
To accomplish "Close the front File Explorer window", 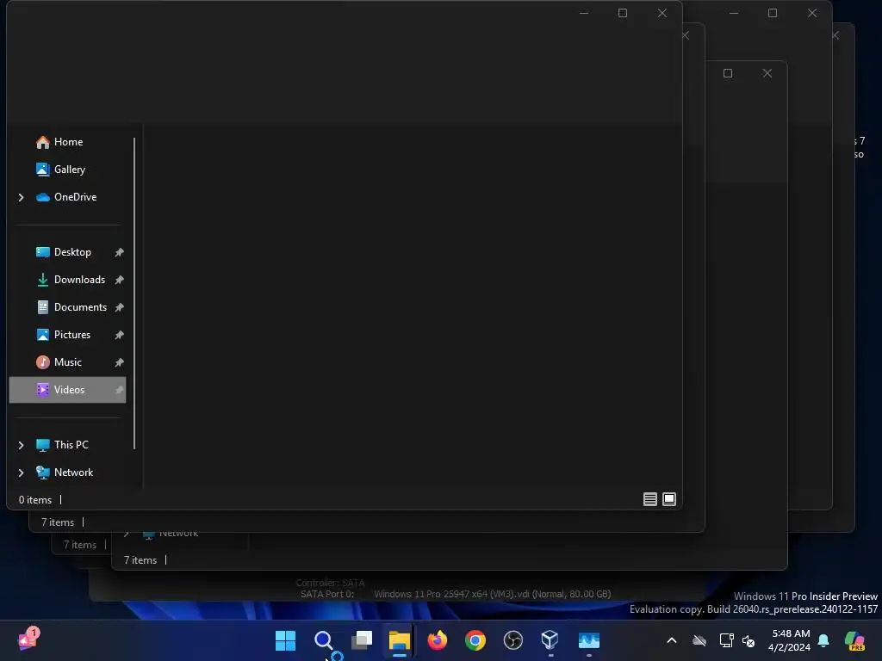I will [x=662, y=13].
